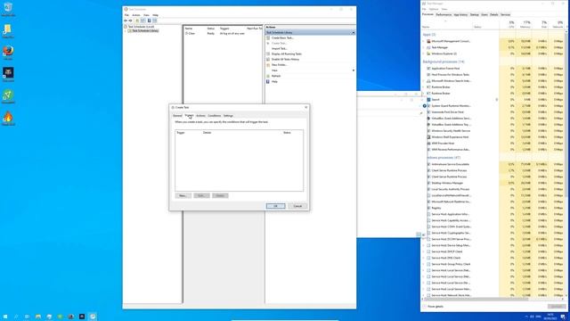This screenshot has height=321, width=570.
Task: Open the File menu in Task Scheduler
Action: click(126, 15)
